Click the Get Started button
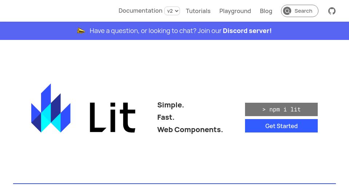Viewport: 349px width, 196px height. [281, 126]
